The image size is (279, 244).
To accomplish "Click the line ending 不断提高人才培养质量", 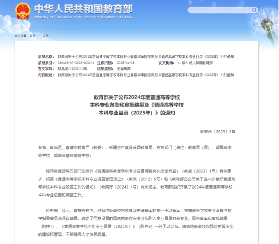I will coord(73,234).
